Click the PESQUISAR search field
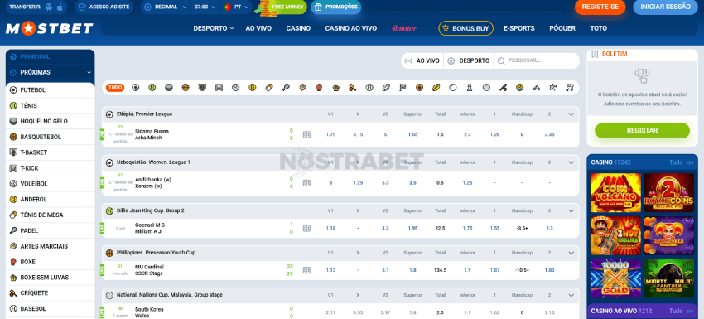 coord(536,60)
